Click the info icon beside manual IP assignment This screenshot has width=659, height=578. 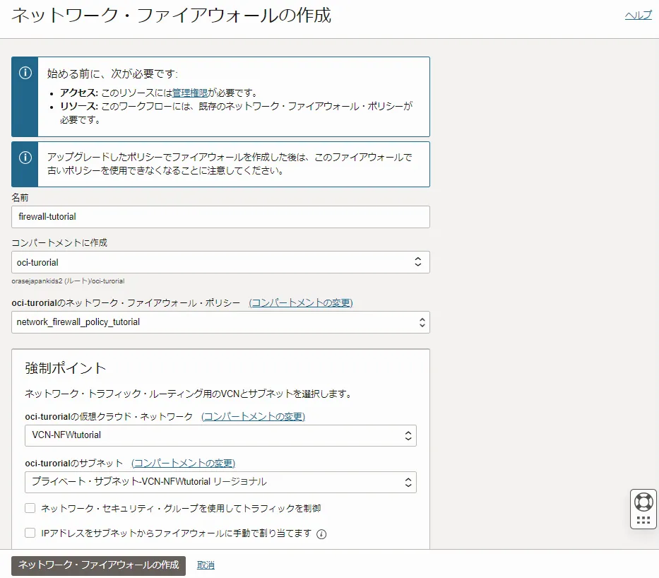click(322, 534)
